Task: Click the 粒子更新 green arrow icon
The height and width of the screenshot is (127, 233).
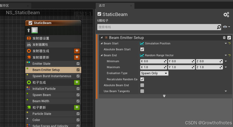Action: (29, 107)
